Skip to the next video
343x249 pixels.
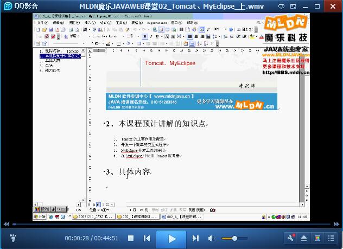(195, 238)
